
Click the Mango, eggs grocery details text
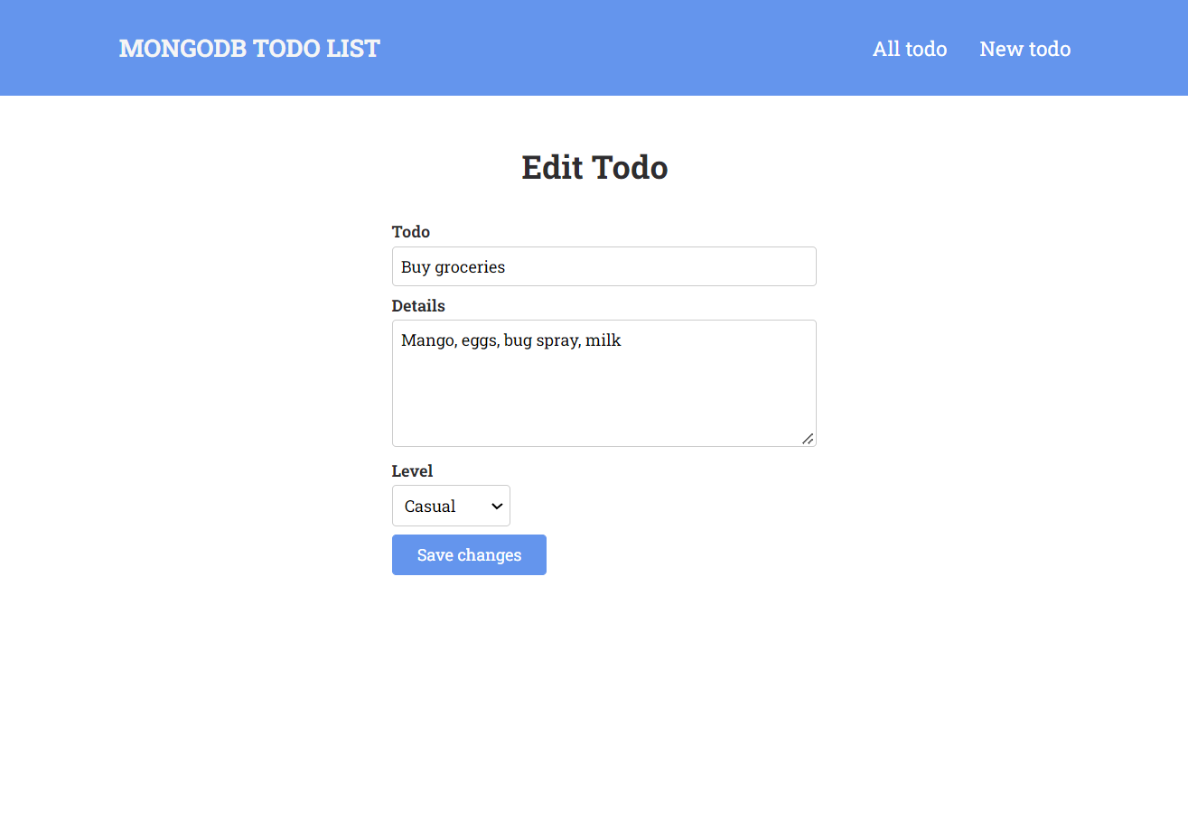click(x=511, y=340)
